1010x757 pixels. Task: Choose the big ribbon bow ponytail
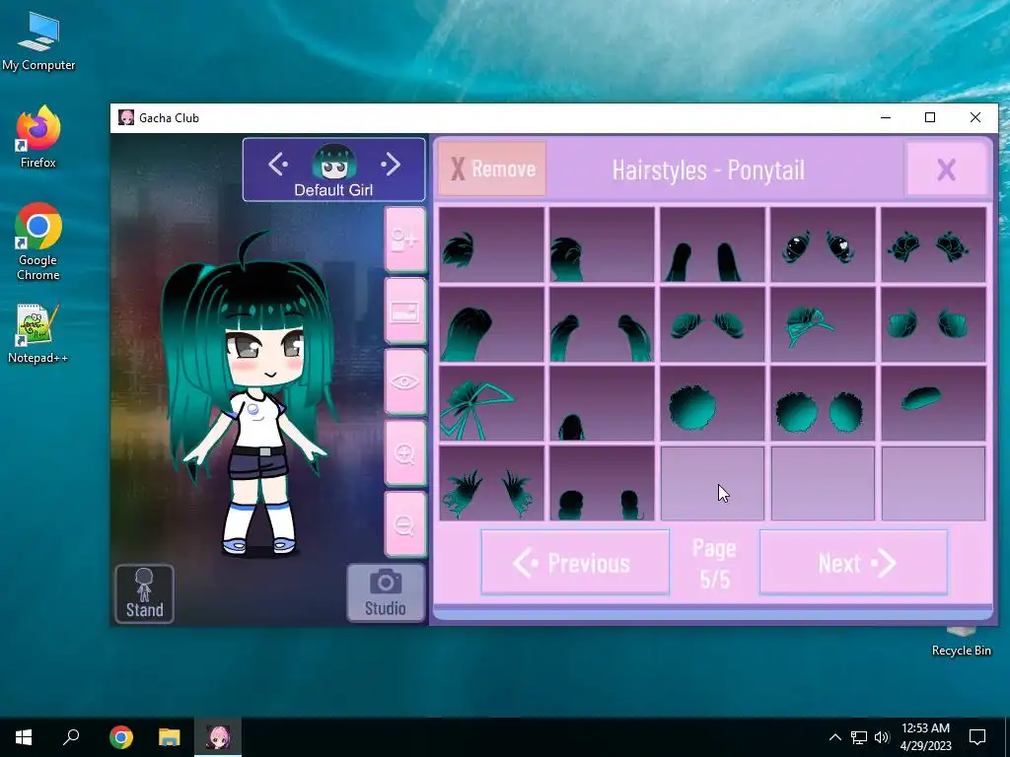[491, 403]
